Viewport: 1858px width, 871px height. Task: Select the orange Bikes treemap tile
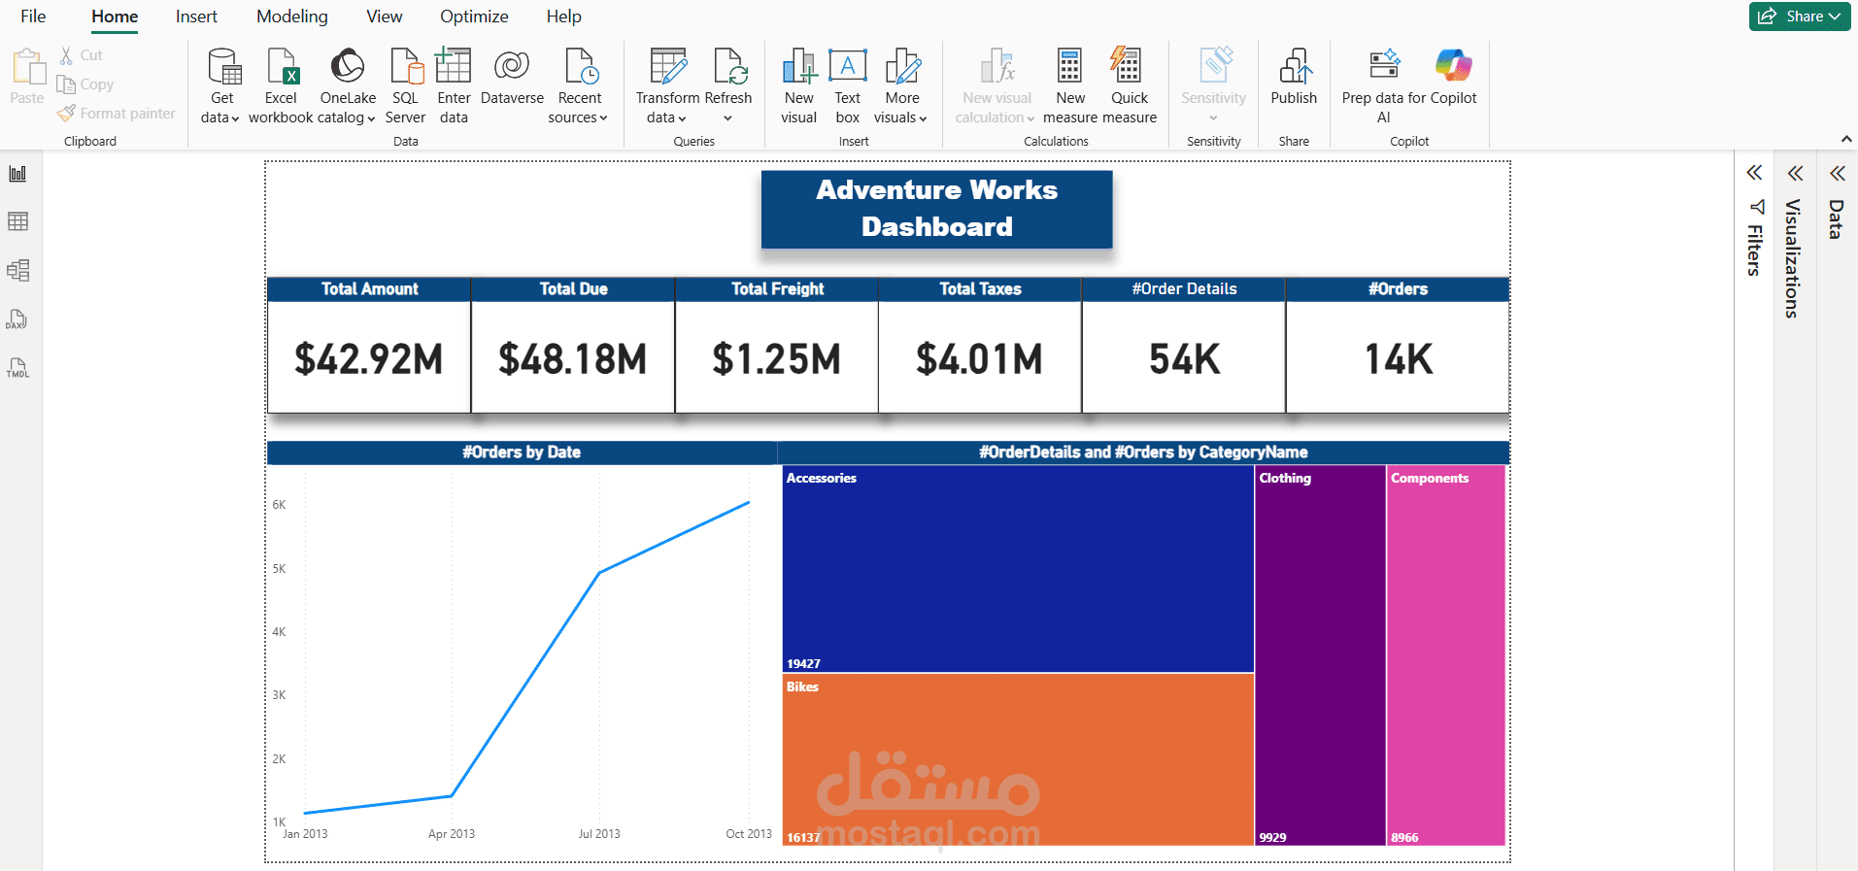pyautogui.click(x=1018, y=759)
